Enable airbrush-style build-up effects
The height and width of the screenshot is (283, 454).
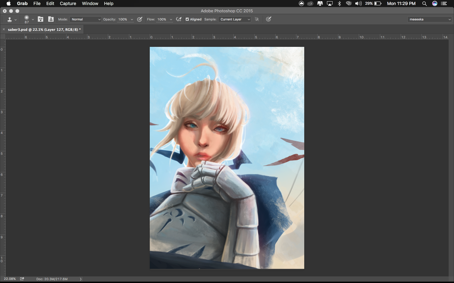pos(179,19)
